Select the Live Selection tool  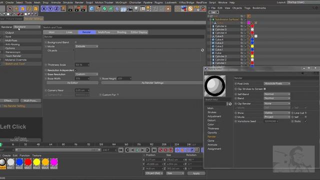(9, 9)
